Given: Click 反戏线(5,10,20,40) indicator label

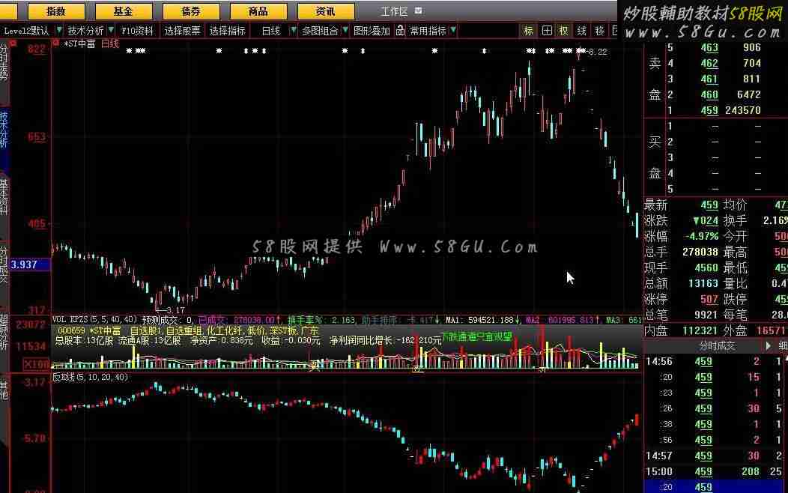Looking at the screenshot, I should [90, 377].
